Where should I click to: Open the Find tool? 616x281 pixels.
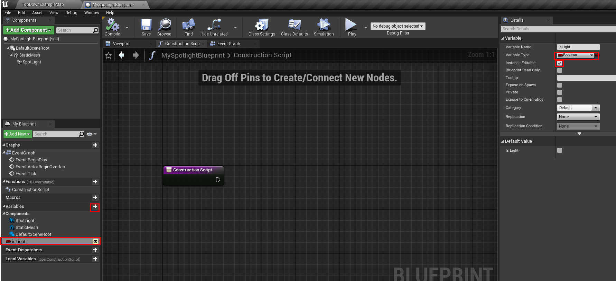pos(188,27)
